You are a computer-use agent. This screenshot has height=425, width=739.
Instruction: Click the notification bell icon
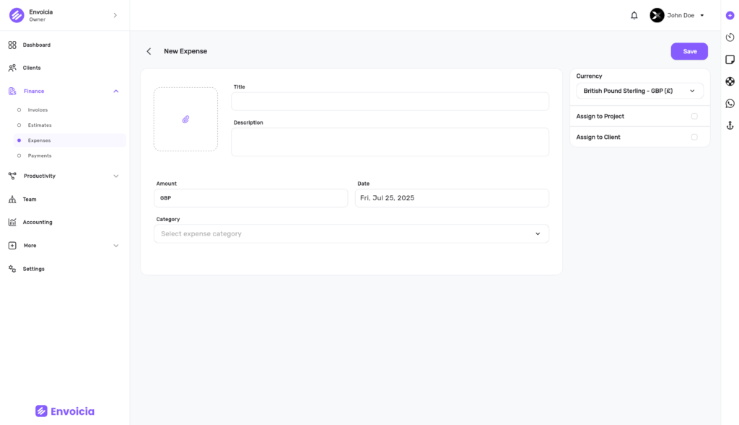coord(634,16)
